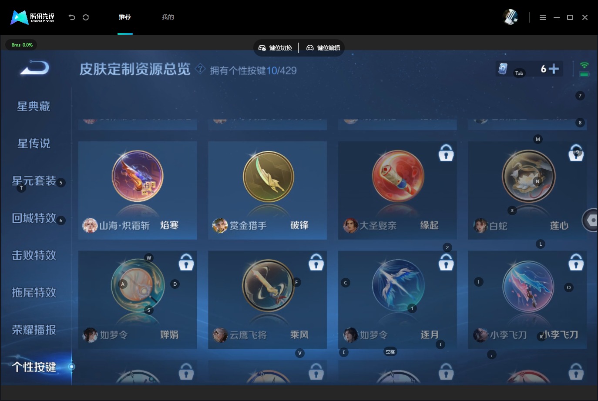
Task: Click the 赏金猎手 hero avatar
Action: click(220, 225)
